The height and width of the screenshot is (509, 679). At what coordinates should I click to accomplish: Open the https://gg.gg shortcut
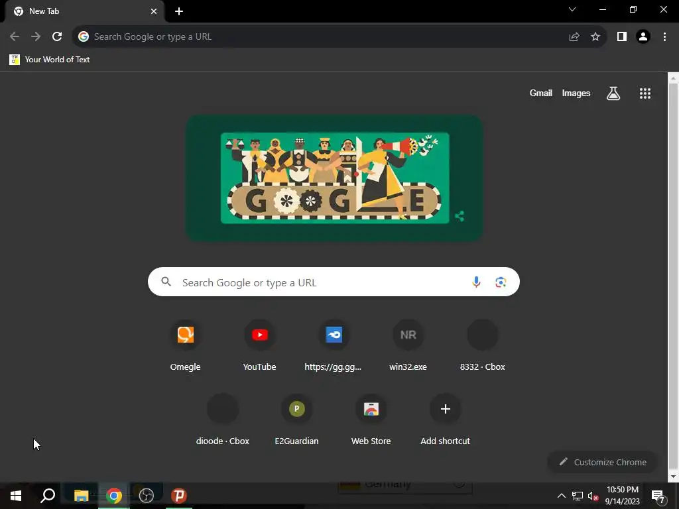(x=334, y=345)
